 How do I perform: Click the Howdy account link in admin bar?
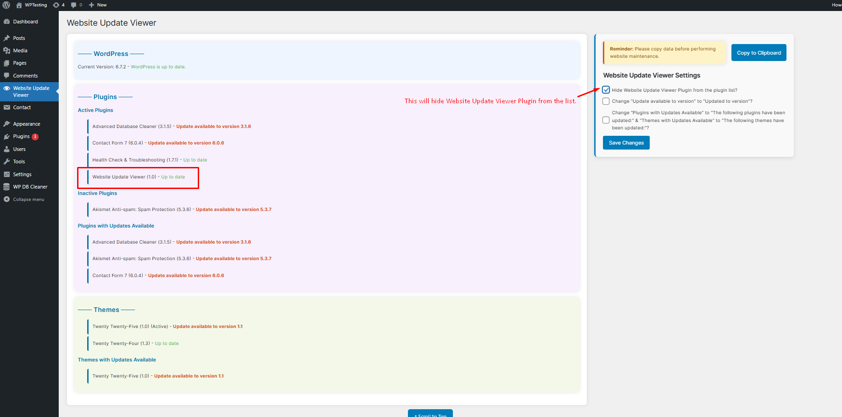(x=836, y=5)
